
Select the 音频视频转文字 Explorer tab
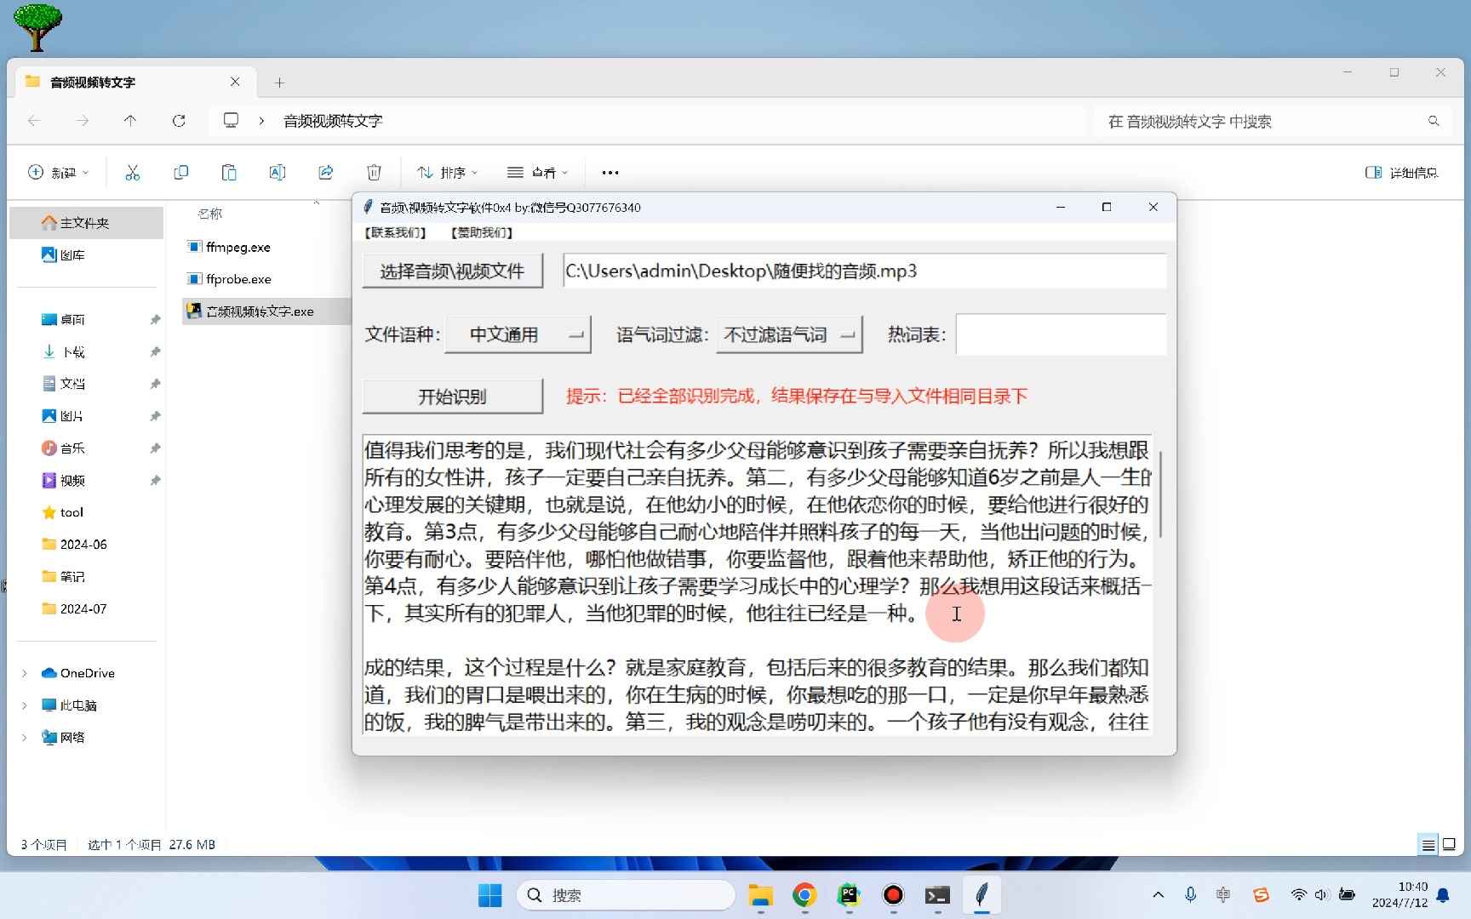pos(91,82)
